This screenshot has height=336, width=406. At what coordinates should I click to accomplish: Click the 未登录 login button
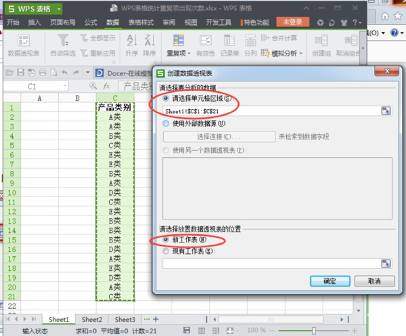click(x=292, y=22)
